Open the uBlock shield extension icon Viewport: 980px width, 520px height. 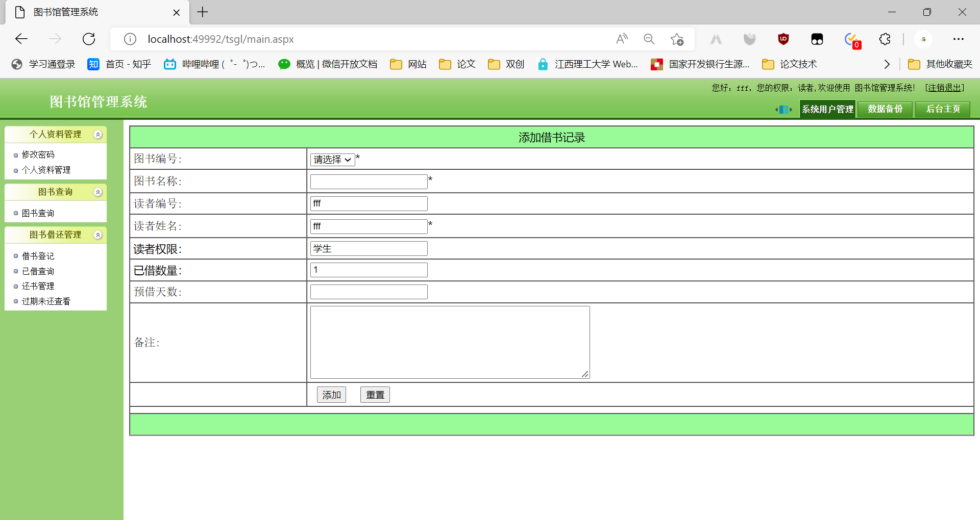pyautogui.click(x=783, y=39)
